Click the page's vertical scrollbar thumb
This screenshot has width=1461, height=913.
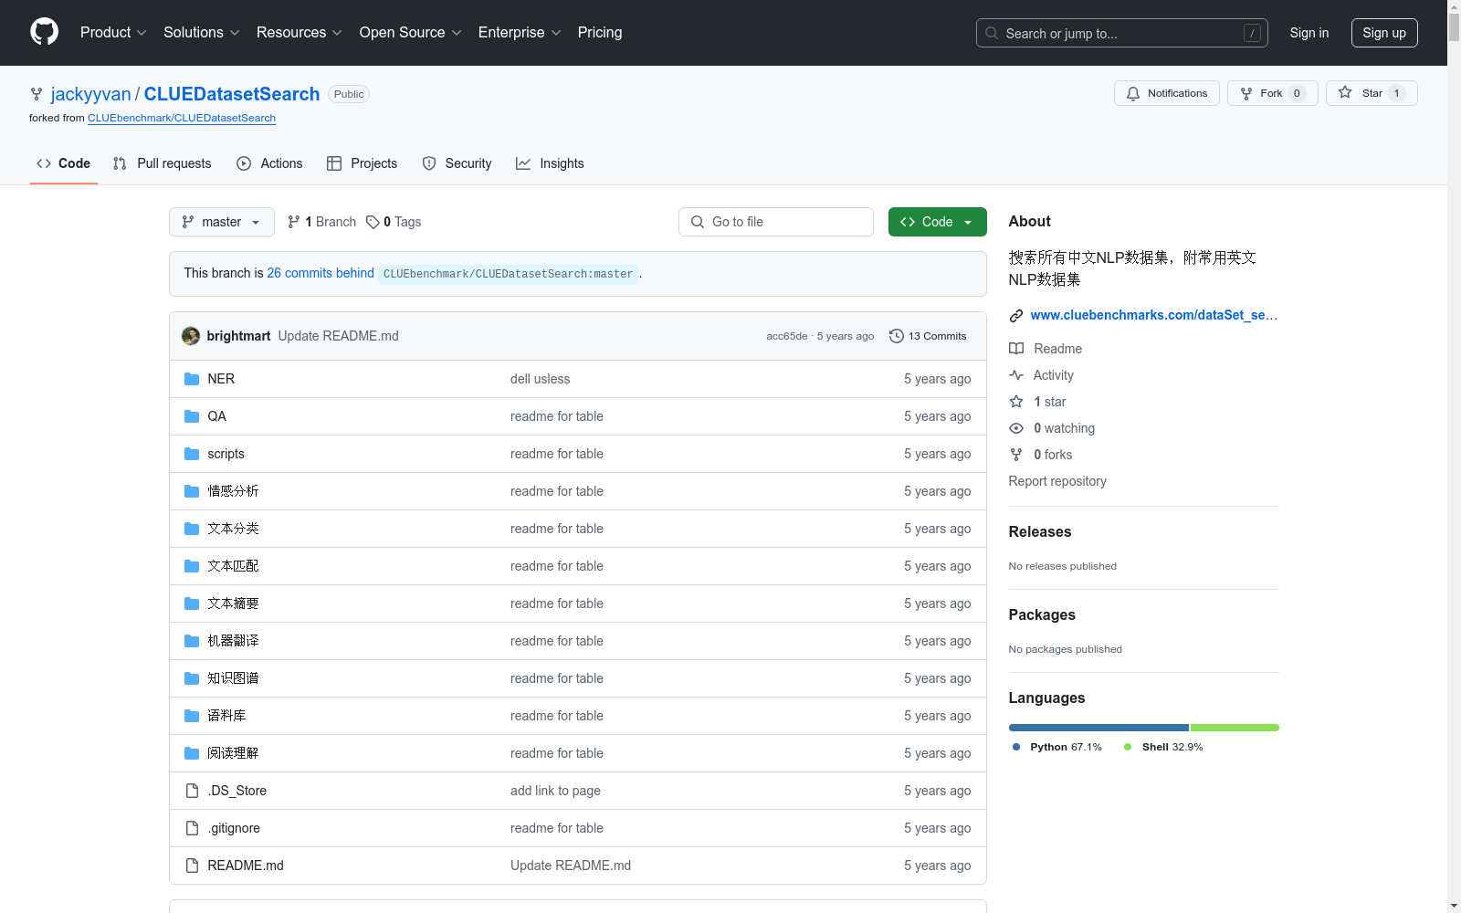pyautogui.click(x=1454, y=27)
